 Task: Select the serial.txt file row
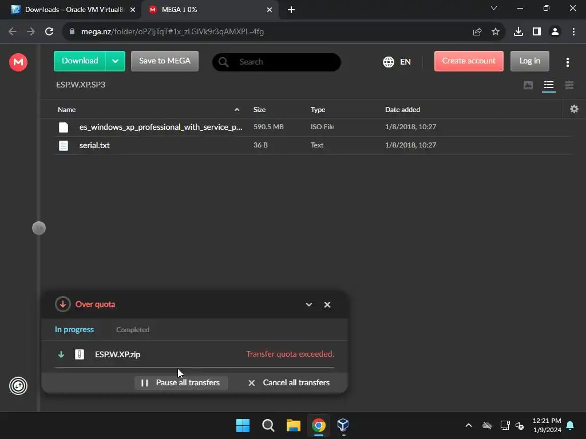[313, 145]
